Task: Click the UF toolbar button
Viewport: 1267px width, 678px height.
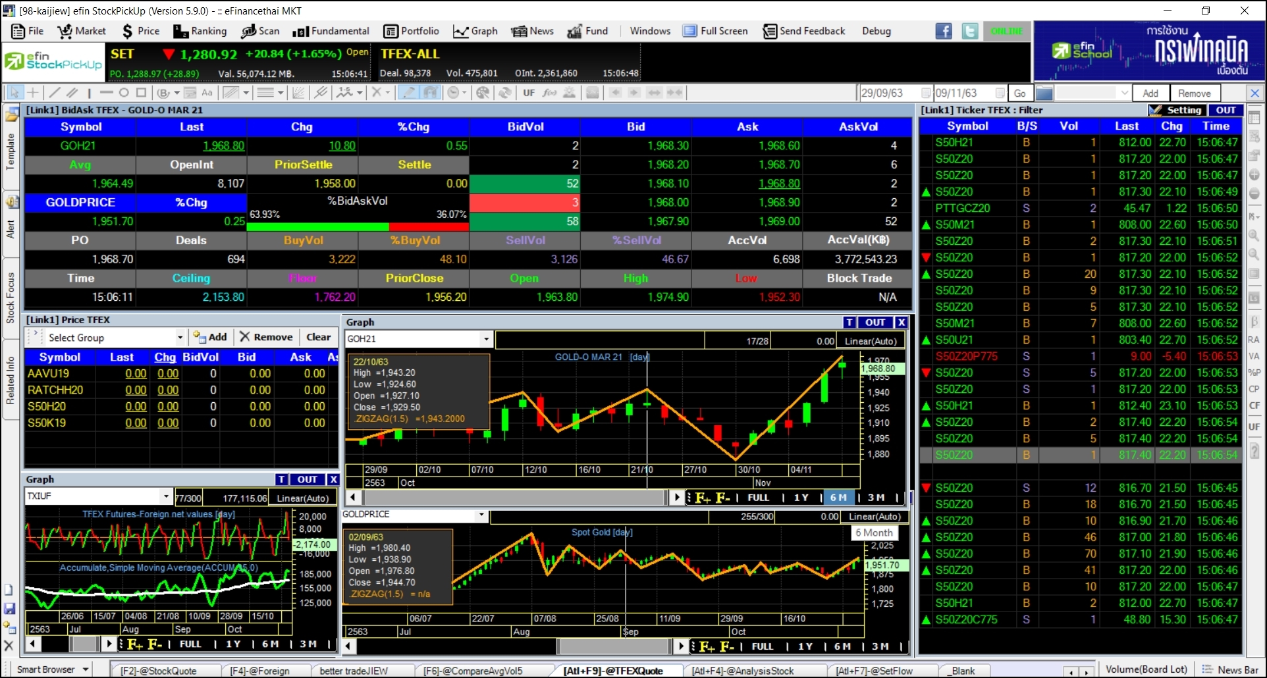Action: [x=529, y=93]
